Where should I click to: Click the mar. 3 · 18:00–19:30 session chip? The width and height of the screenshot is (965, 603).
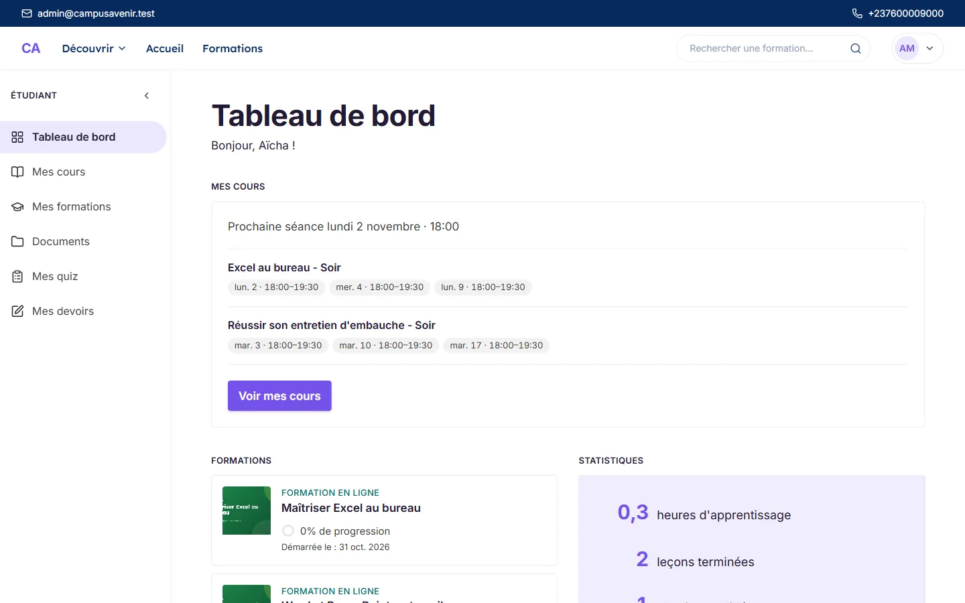pyautogui.click(x=278, y=345)
